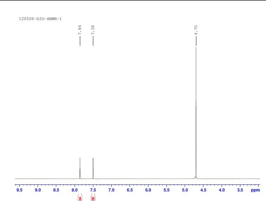The width and height of the screenshot is (266, 201).
Task: Click the marker line above 4.70 peak
Action: pyautogui.click(x=196, y=41)
